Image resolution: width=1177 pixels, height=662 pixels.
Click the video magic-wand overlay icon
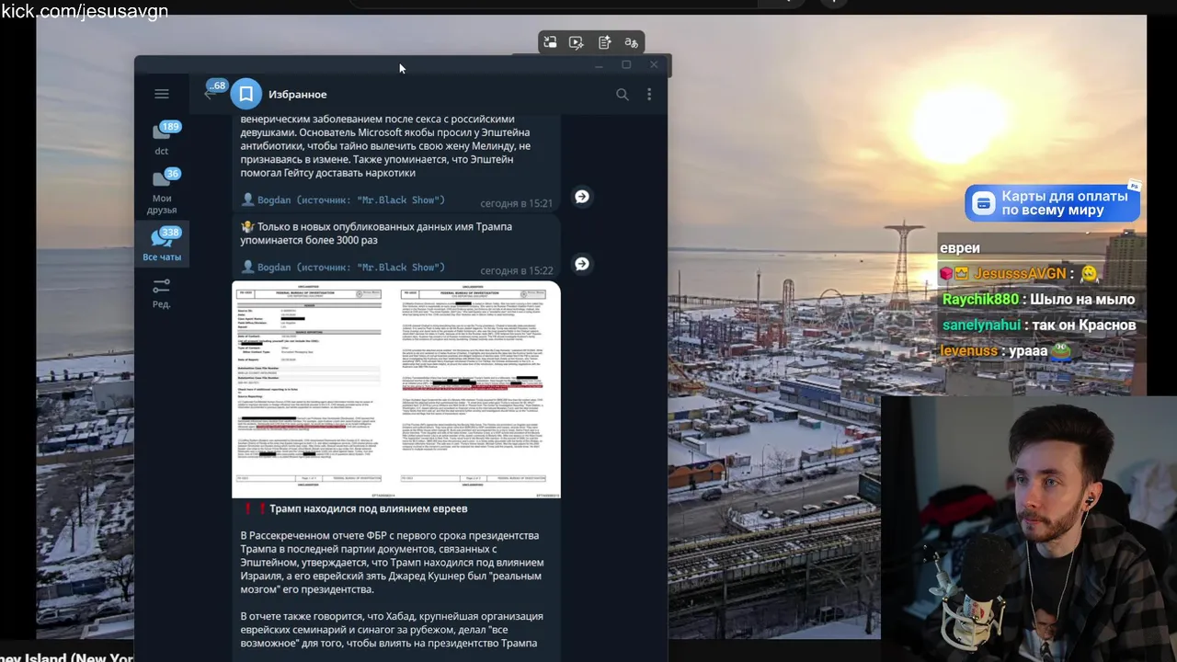[x=577, y=42]
